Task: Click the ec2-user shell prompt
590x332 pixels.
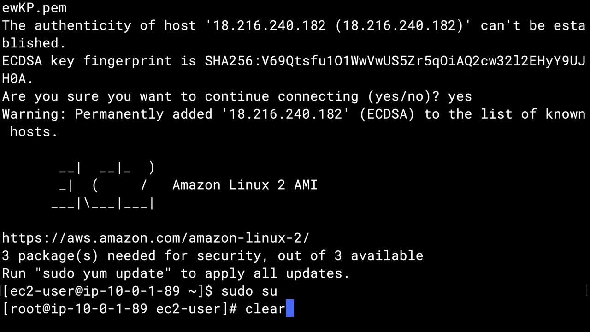Action: coord(107,291)
